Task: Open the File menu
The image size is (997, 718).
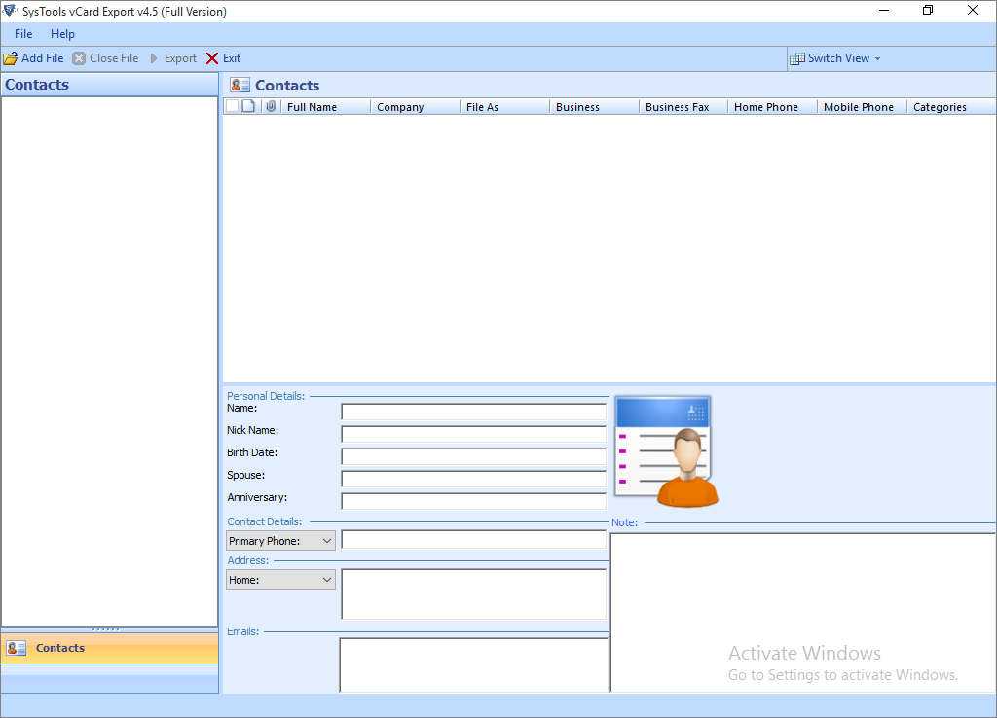Action: (22, 33)
